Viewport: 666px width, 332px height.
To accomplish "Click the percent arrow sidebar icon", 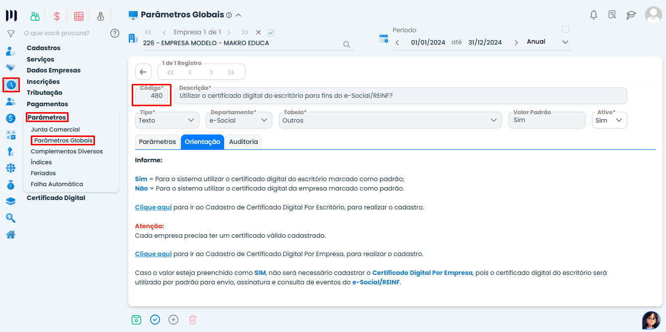I will coord(10,151).
